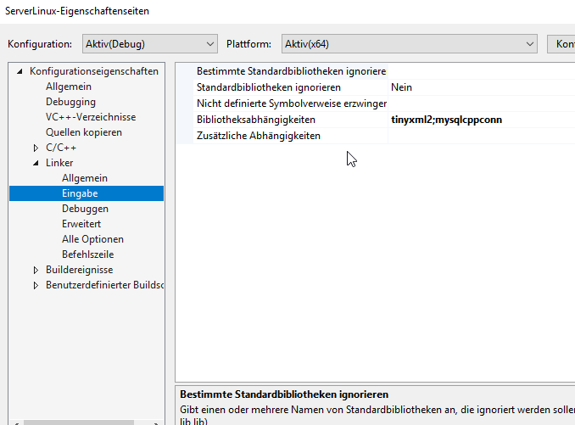Open the Linker Debuggen page
Image resolution: width=575 pixels, height=425 pixels.
[85, 209]
